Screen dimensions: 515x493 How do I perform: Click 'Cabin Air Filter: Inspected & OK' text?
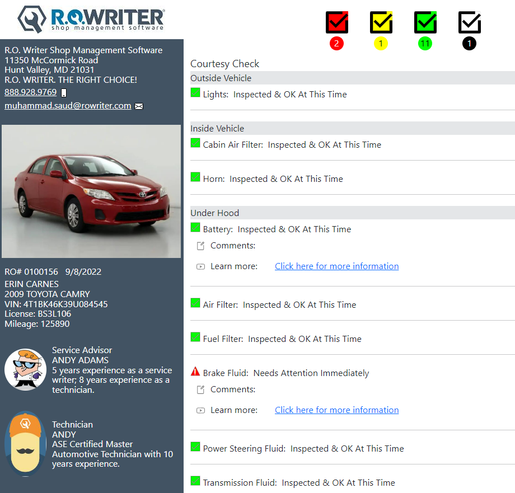pos(292,145)
